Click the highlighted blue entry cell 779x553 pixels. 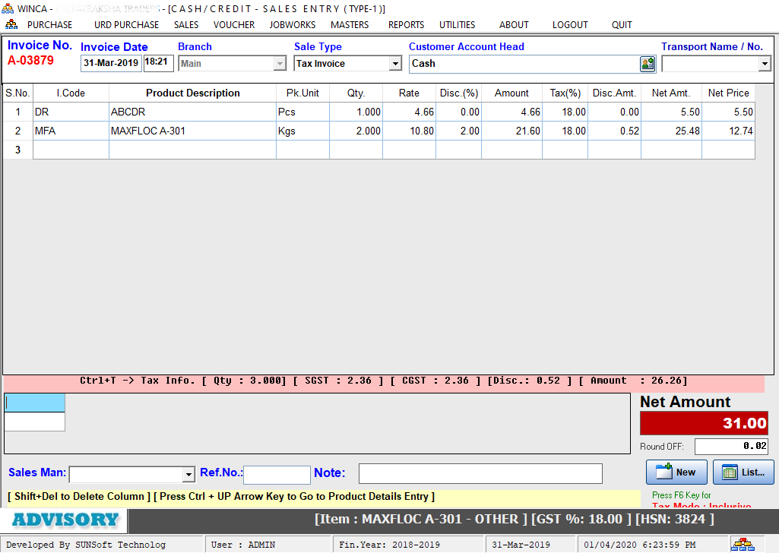[x=35, y=403]
